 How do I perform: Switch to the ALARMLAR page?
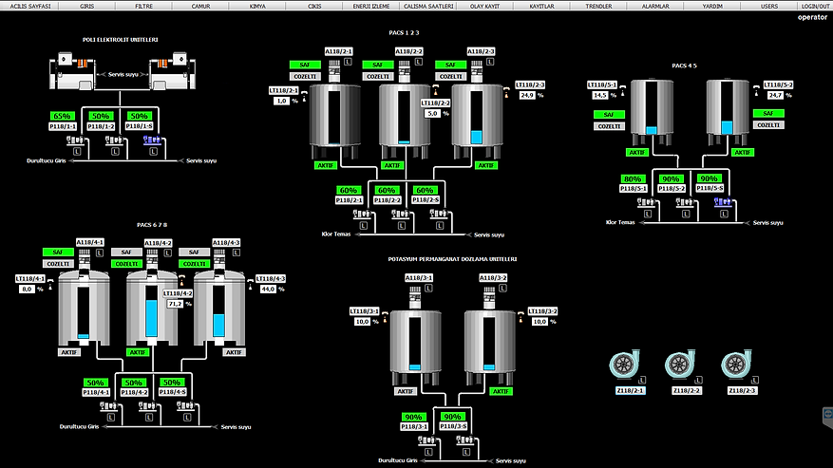[655, 6]
